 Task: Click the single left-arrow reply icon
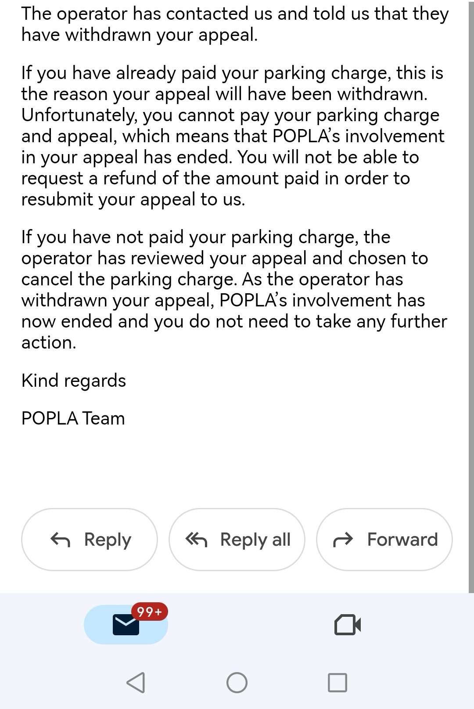[61, 540]
